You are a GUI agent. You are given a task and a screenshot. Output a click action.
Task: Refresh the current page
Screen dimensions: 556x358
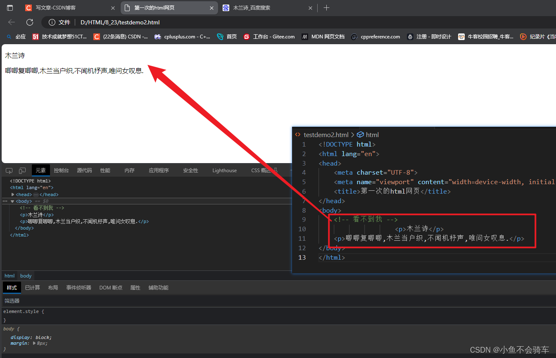pyautogui.click(x=30, y=22)
